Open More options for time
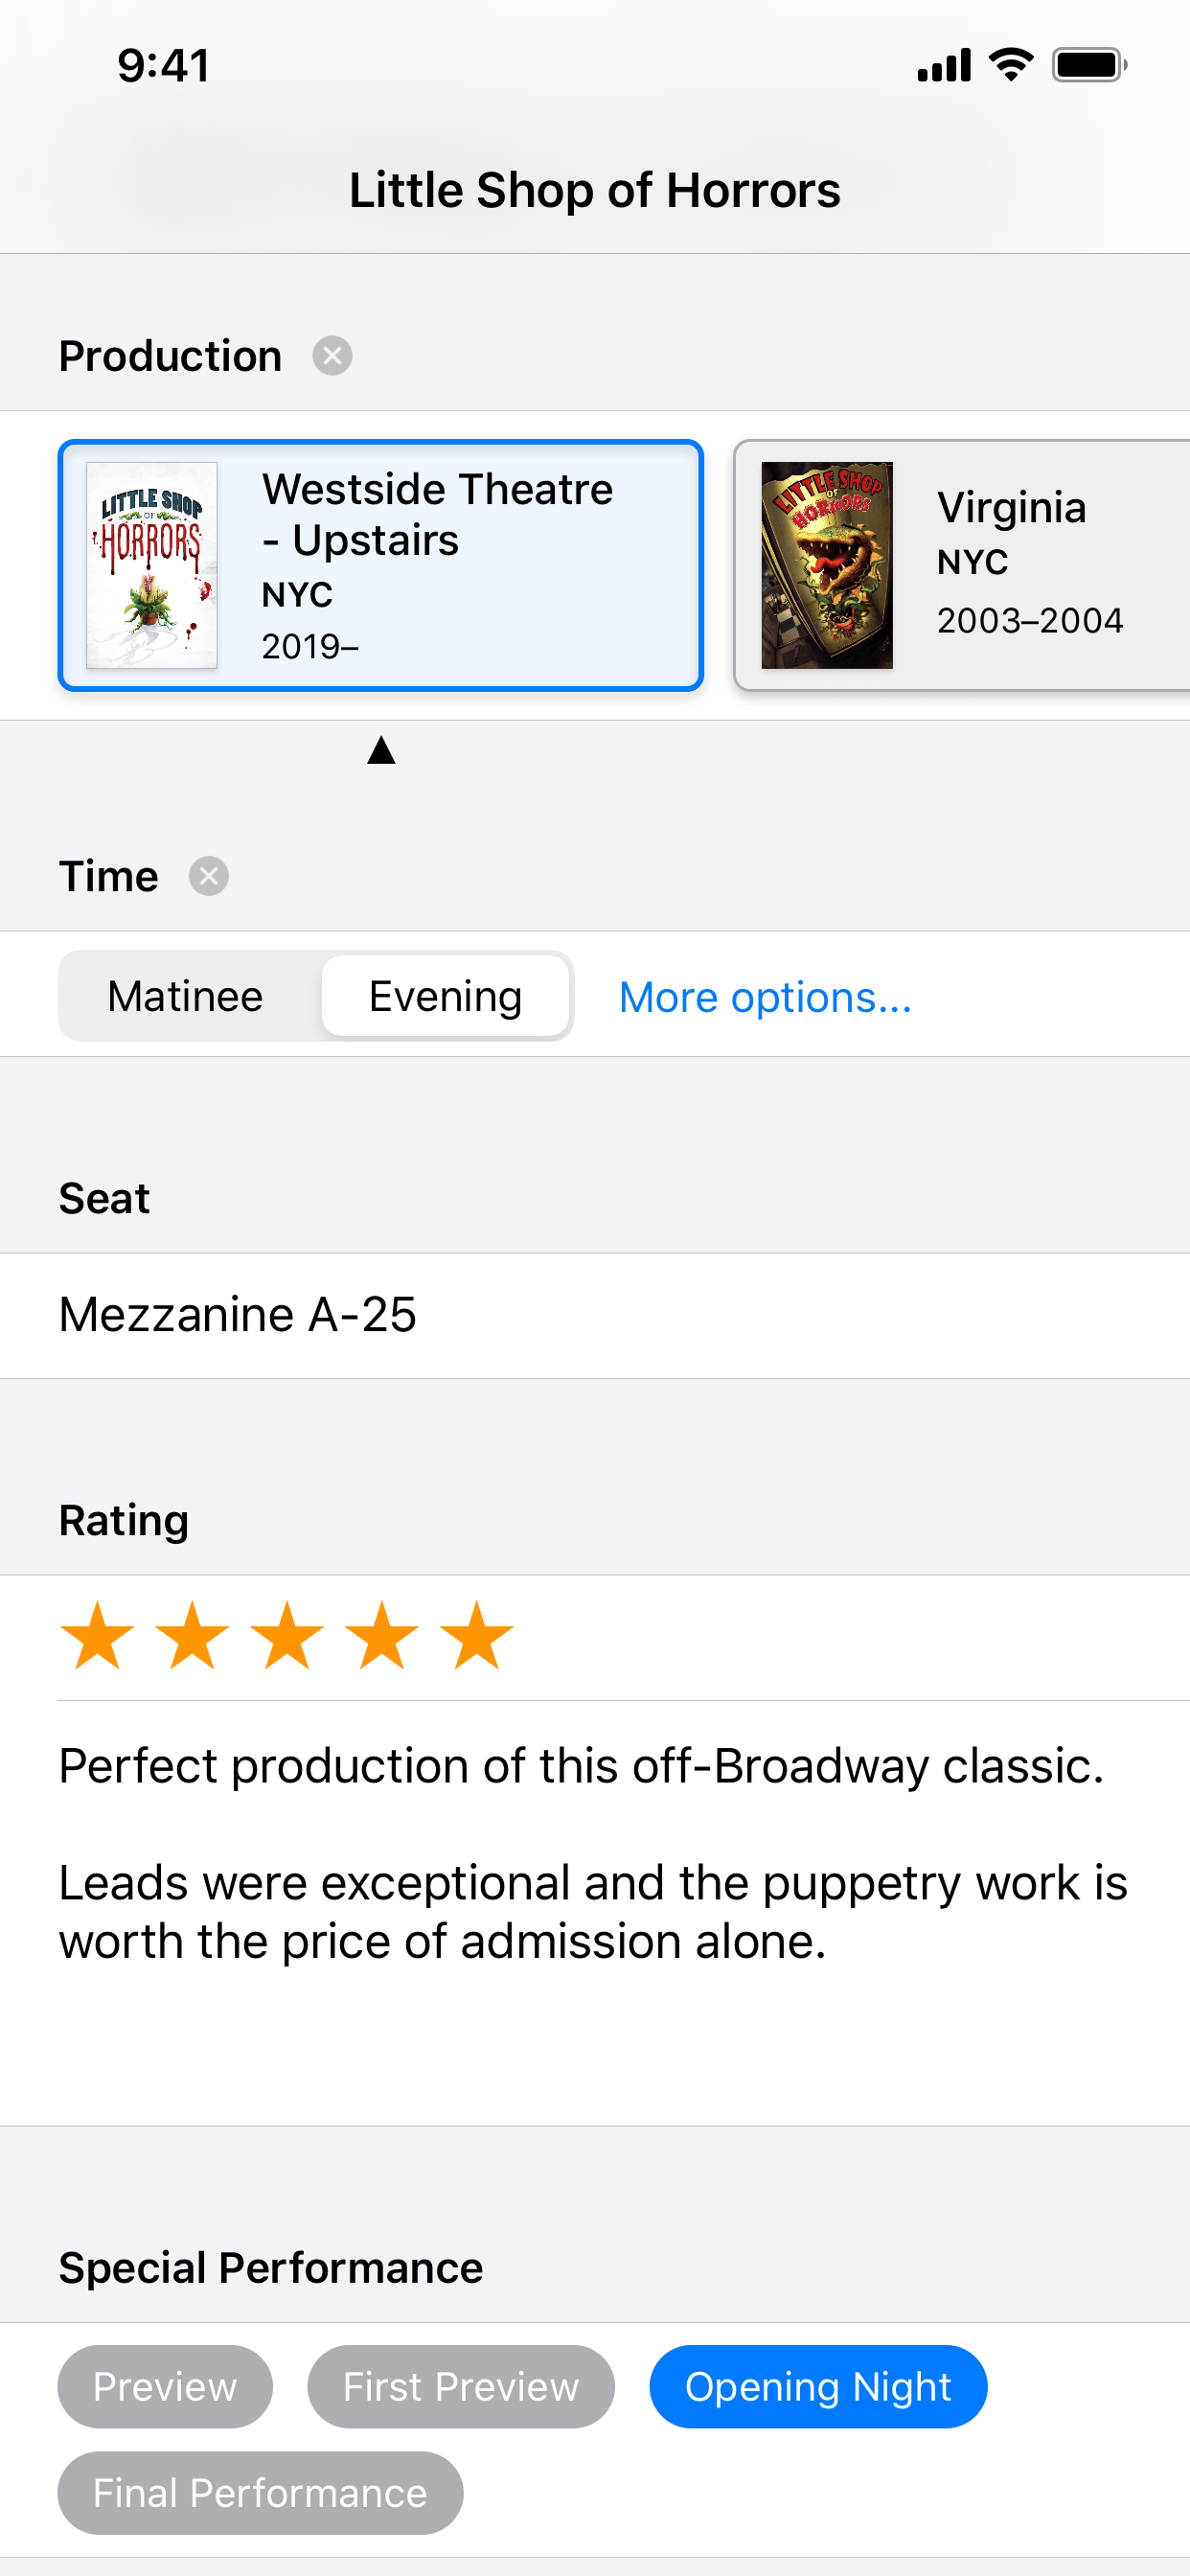The height and width of the screenshot is (2576, 1190). [765, 997]
